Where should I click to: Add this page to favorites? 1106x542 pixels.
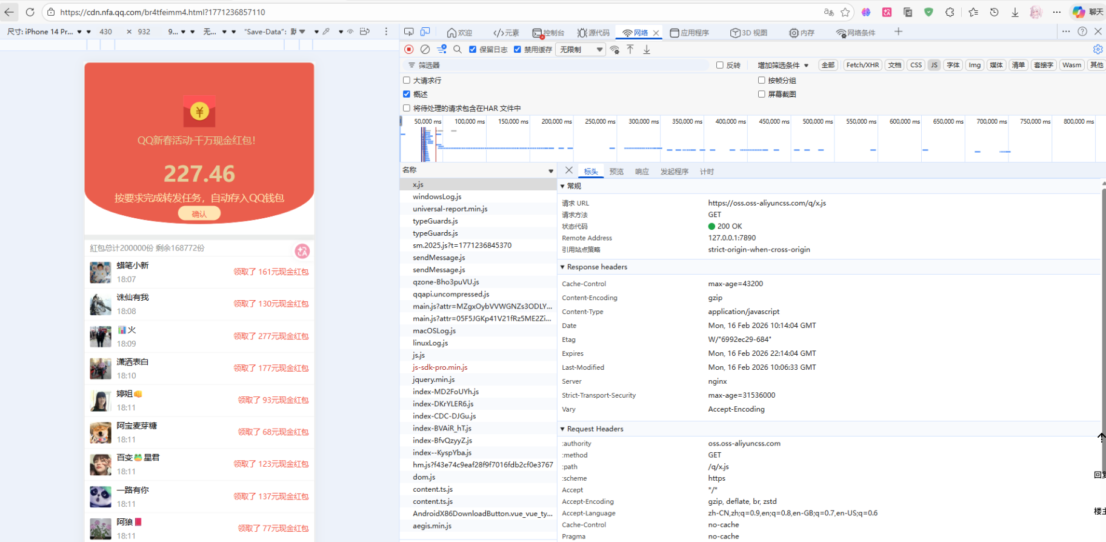click(845, 12)
